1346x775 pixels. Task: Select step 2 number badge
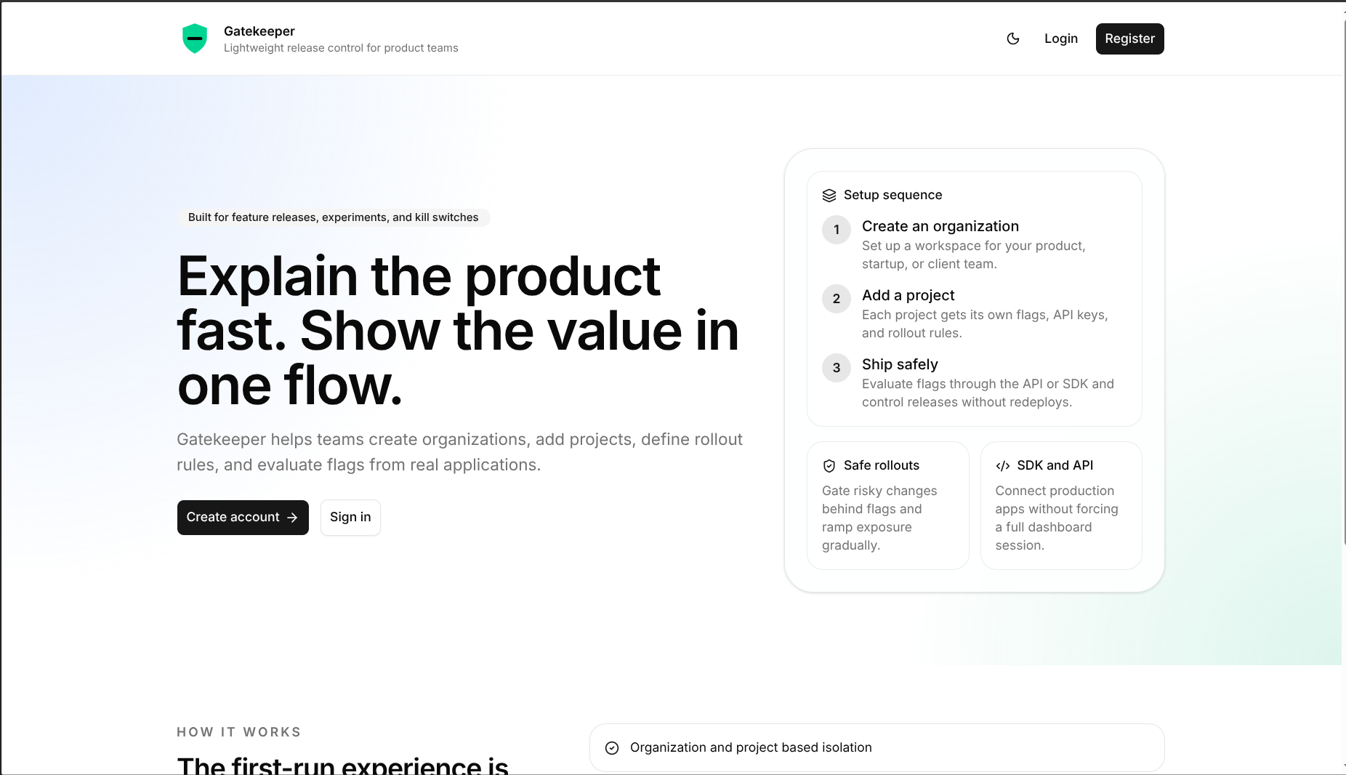point(837,299)
